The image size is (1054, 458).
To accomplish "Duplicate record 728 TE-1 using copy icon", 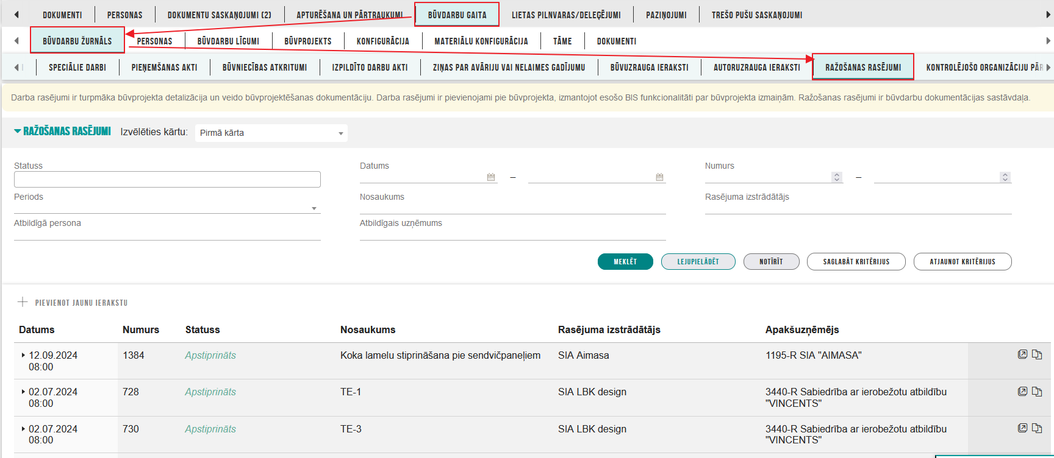I will (x=1037, y=391).
